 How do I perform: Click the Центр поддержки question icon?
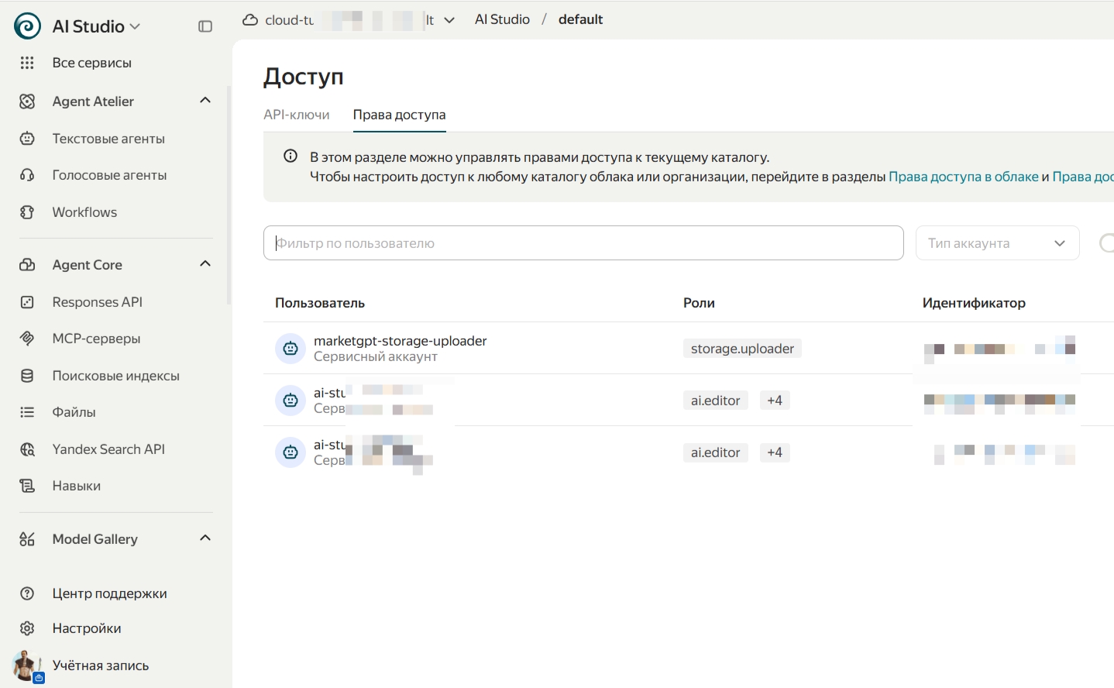27,593
